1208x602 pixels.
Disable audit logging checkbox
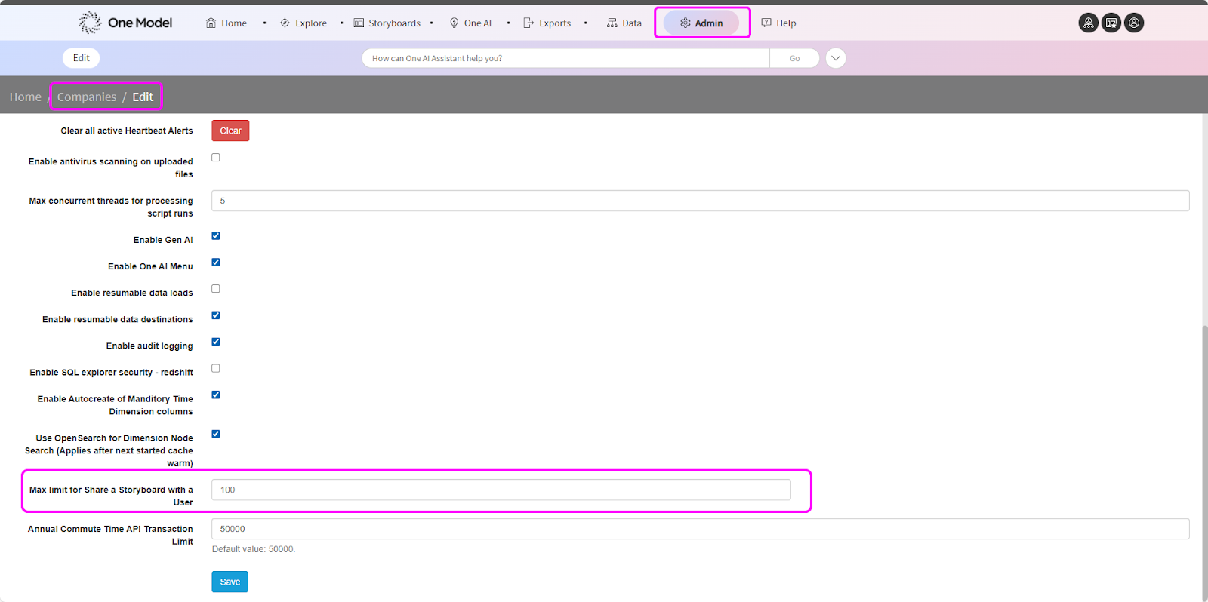pos(216,342)
